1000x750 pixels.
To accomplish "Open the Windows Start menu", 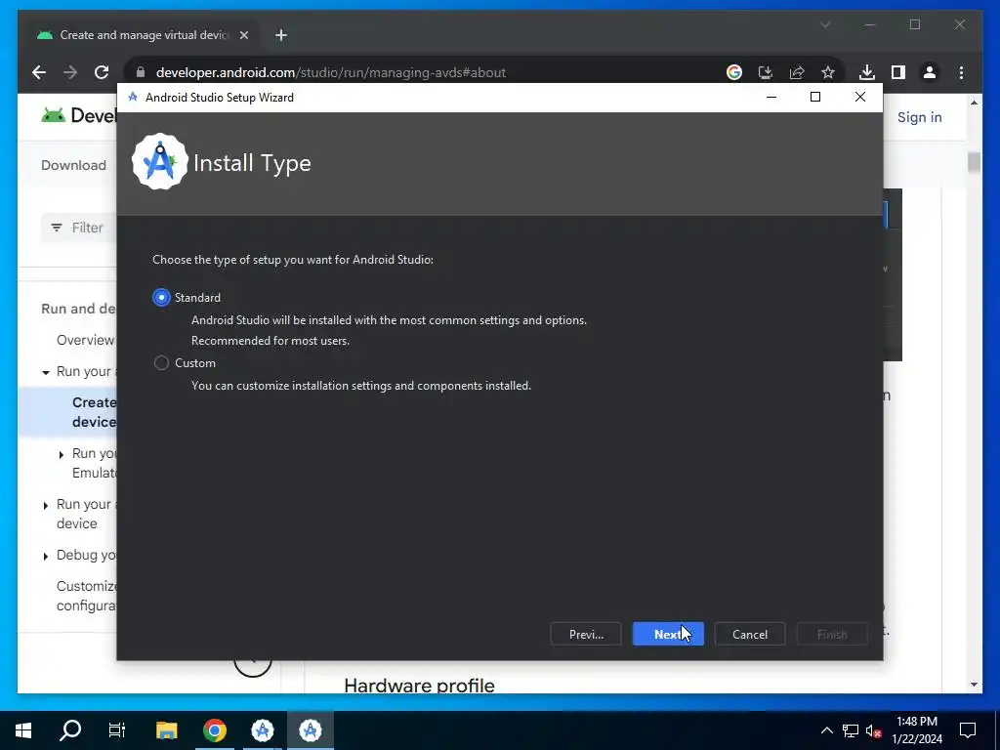I will (23, 730).
